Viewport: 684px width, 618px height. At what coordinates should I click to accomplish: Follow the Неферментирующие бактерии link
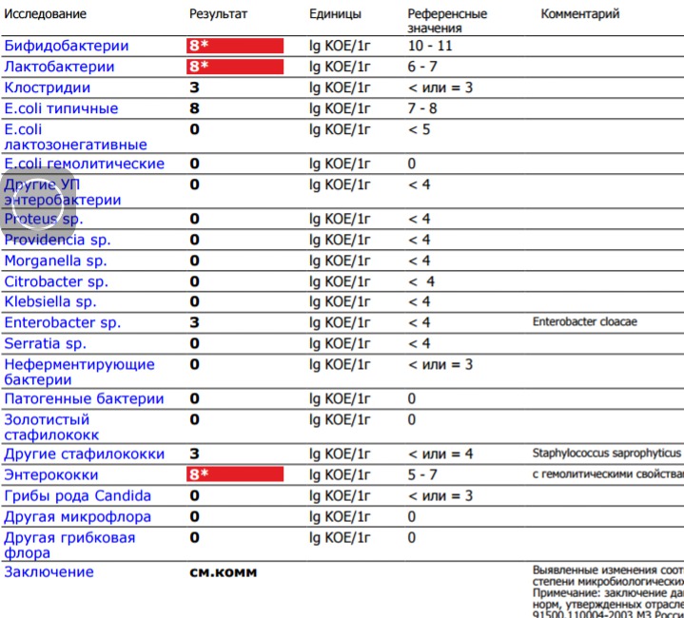(79, 372)
